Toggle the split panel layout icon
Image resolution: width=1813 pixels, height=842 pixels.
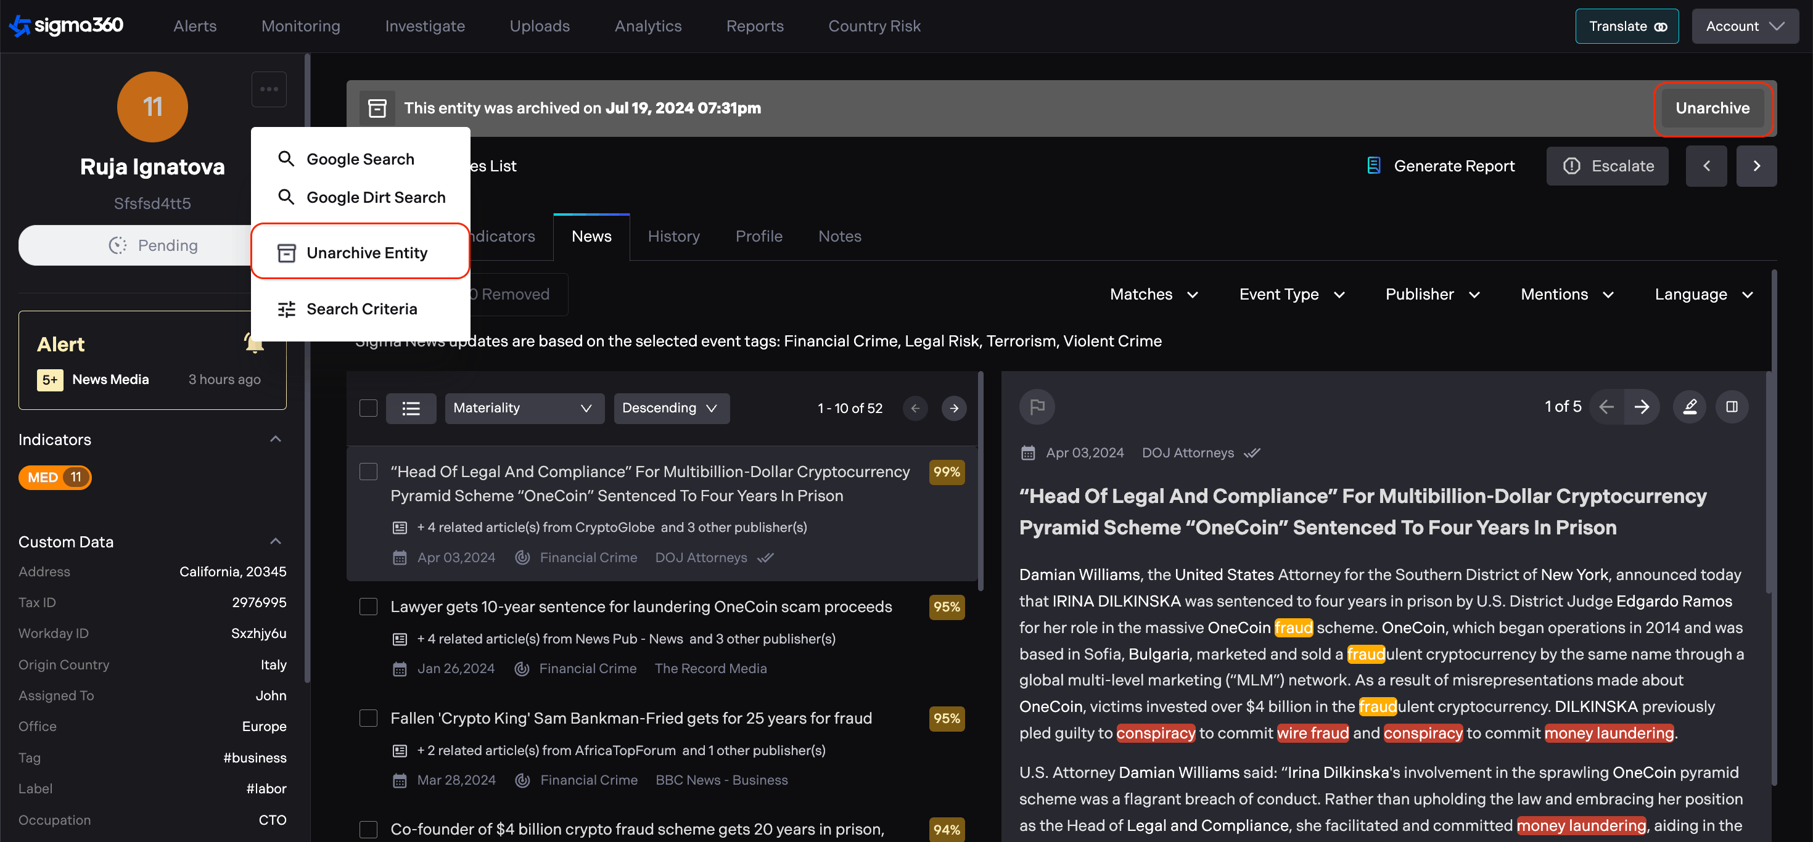point(1732,407)
